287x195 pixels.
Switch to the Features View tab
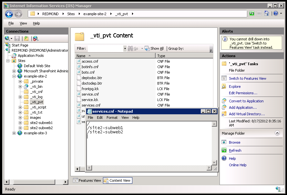87,180
